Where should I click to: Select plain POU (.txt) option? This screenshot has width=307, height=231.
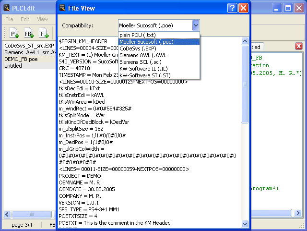[159, 35]
